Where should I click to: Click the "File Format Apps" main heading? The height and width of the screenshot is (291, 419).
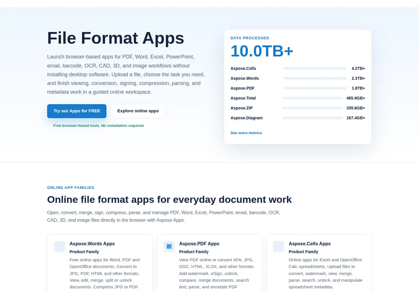pos(116,38)
